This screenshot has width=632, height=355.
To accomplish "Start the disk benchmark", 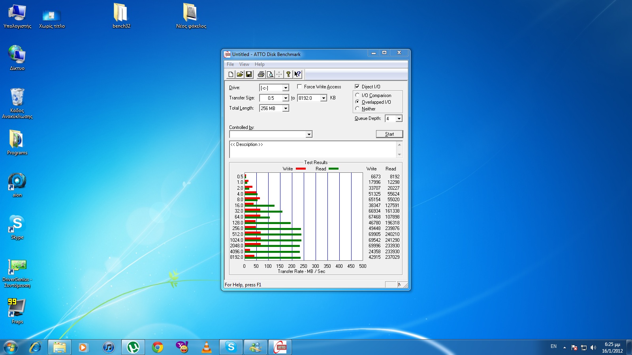I will [389, 134].
